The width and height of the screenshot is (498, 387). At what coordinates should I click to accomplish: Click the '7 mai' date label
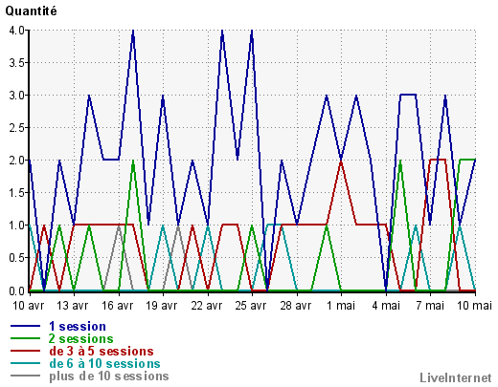(x=430, y=306)
